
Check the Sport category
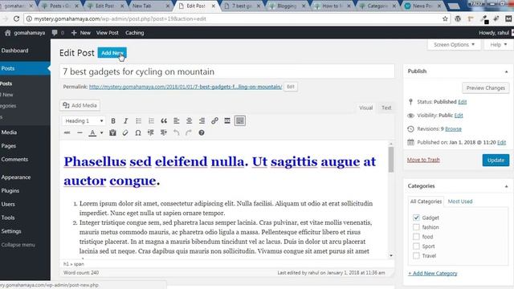(416, 246)
